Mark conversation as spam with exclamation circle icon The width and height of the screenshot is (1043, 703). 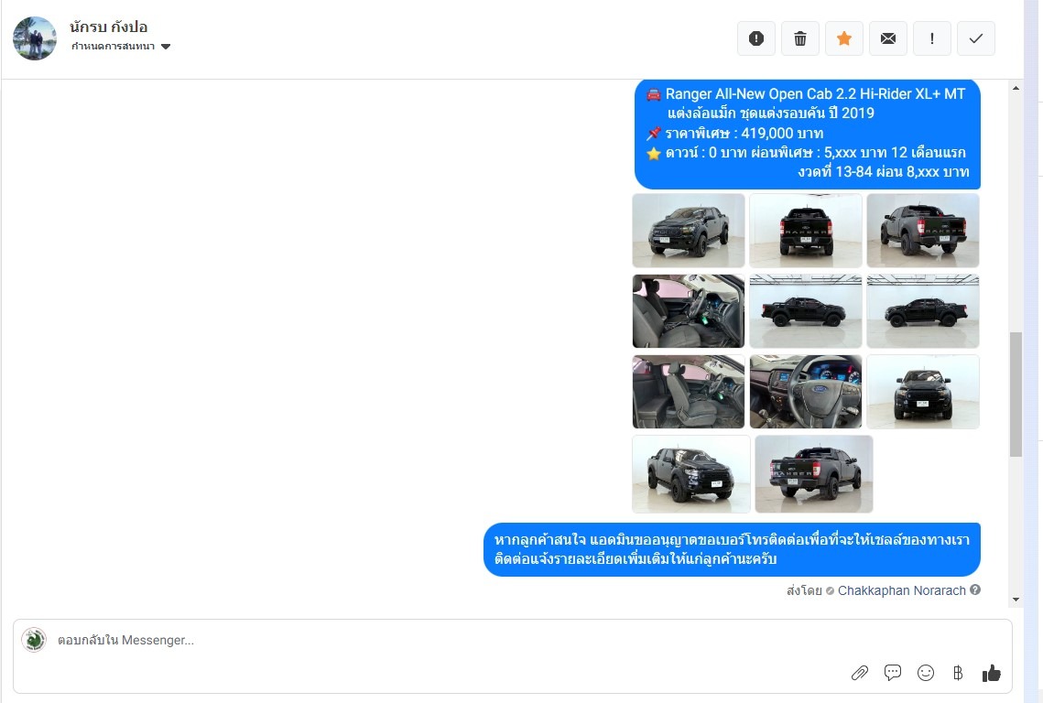(x=756, y=38)
